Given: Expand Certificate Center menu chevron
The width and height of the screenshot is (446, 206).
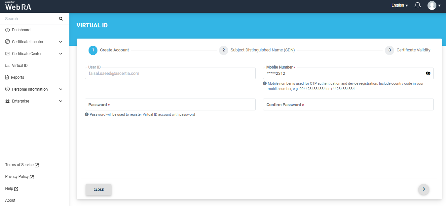Looking at the screenshot, I should [x=60, y=54].
